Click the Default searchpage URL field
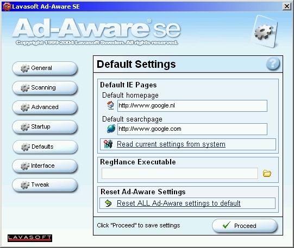Viewport: 294px width, 248px height. click(192, 129)
